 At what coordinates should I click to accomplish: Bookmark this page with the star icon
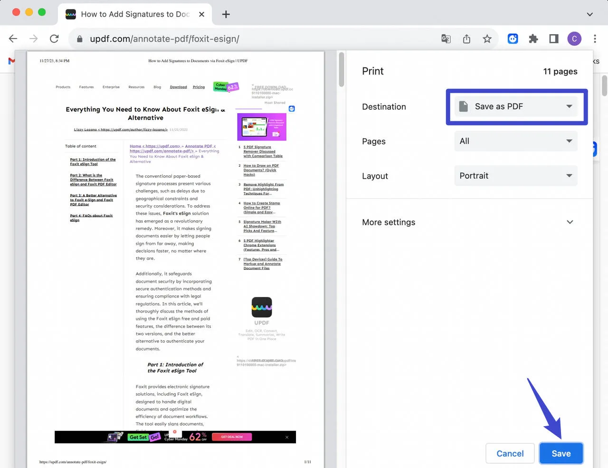click(487, 38)
